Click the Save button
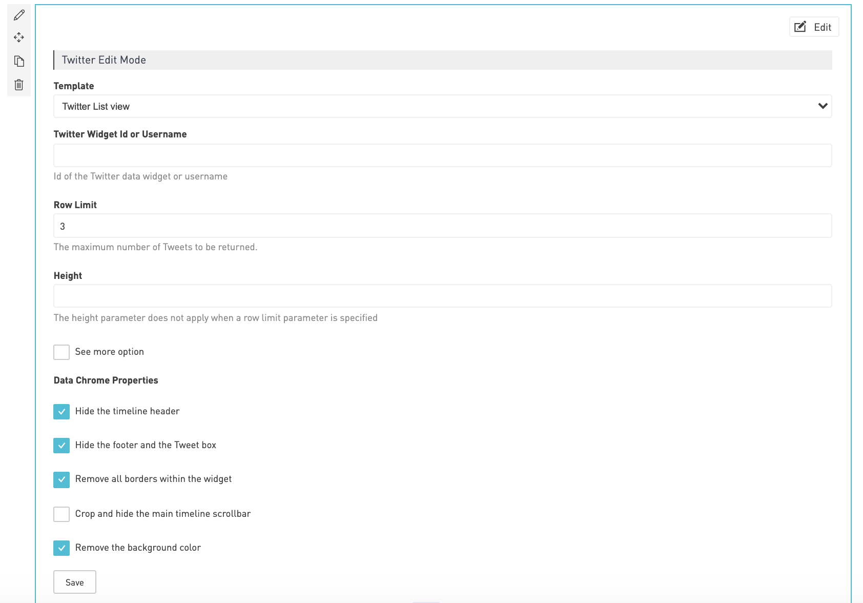The width and height of the screenshot is (863, 603). pos(75,582)
